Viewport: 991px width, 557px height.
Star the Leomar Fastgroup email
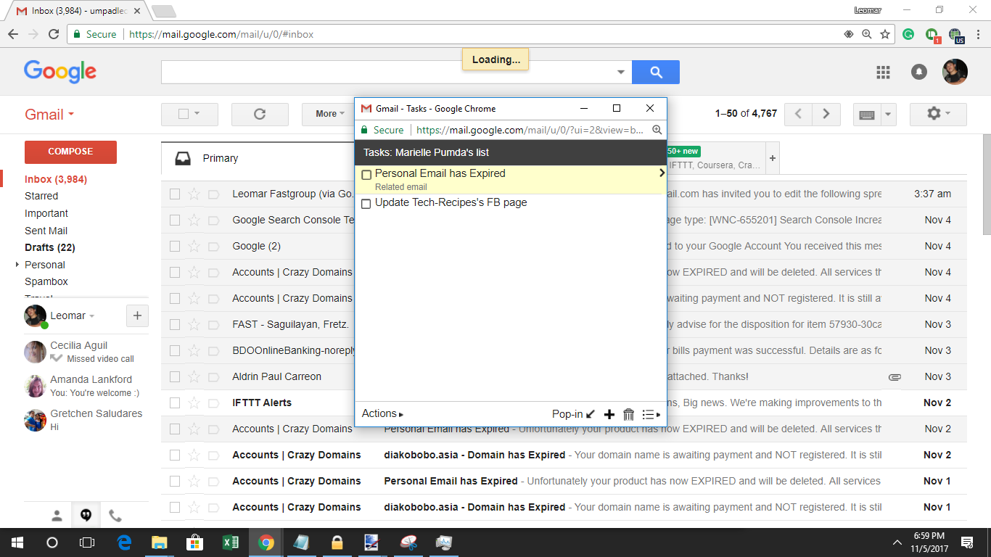(x=194, y=194)
